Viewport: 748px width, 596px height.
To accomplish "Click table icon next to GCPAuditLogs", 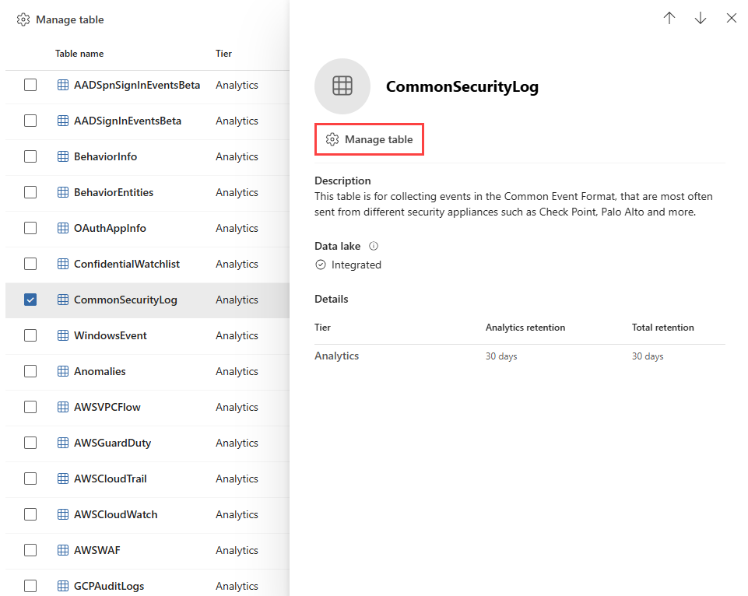I will [x=63, y=586].
